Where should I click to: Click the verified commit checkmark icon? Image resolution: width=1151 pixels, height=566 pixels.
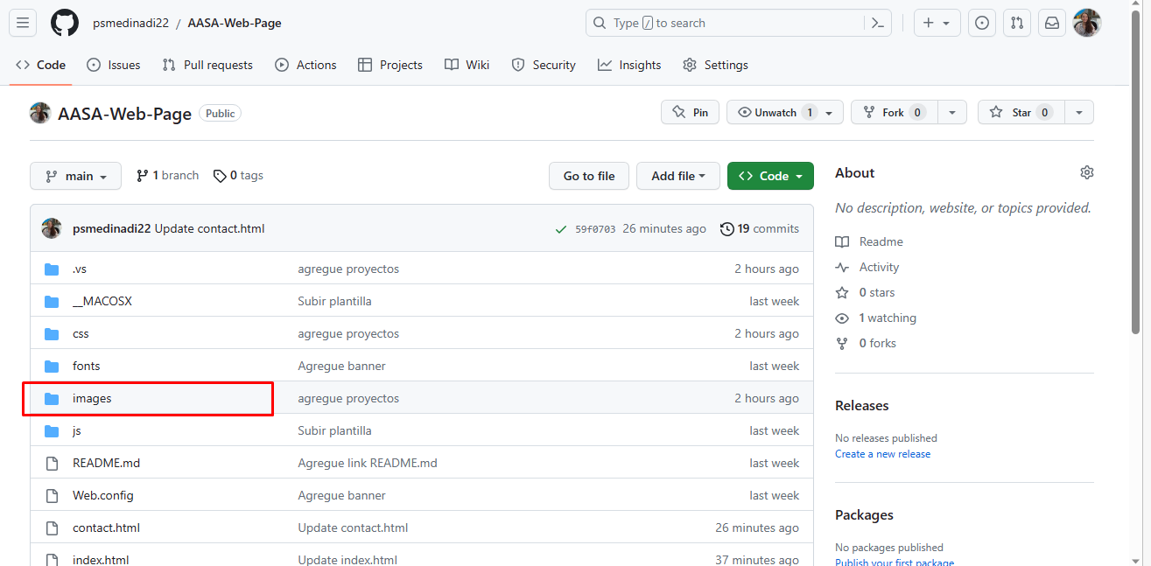(561, 228)
